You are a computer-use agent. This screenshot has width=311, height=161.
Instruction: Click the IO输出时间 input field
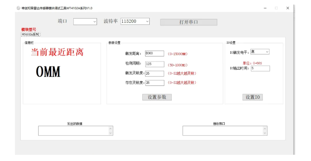point(260,68)
